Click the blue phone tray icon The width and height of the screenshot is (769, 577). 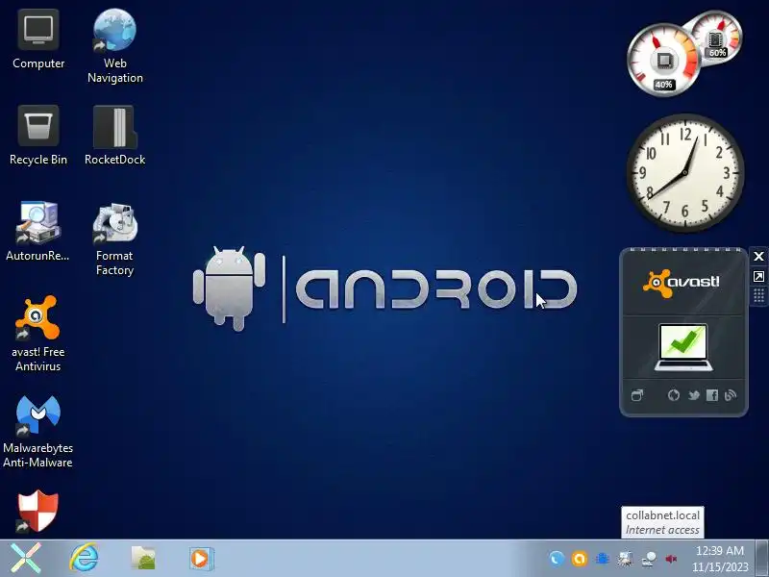pos(557,559)
